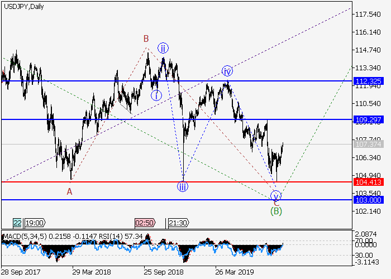This screenshot has width=391, height=279.
Task: Click the blue 22 time marker
Action: (17, 223)
